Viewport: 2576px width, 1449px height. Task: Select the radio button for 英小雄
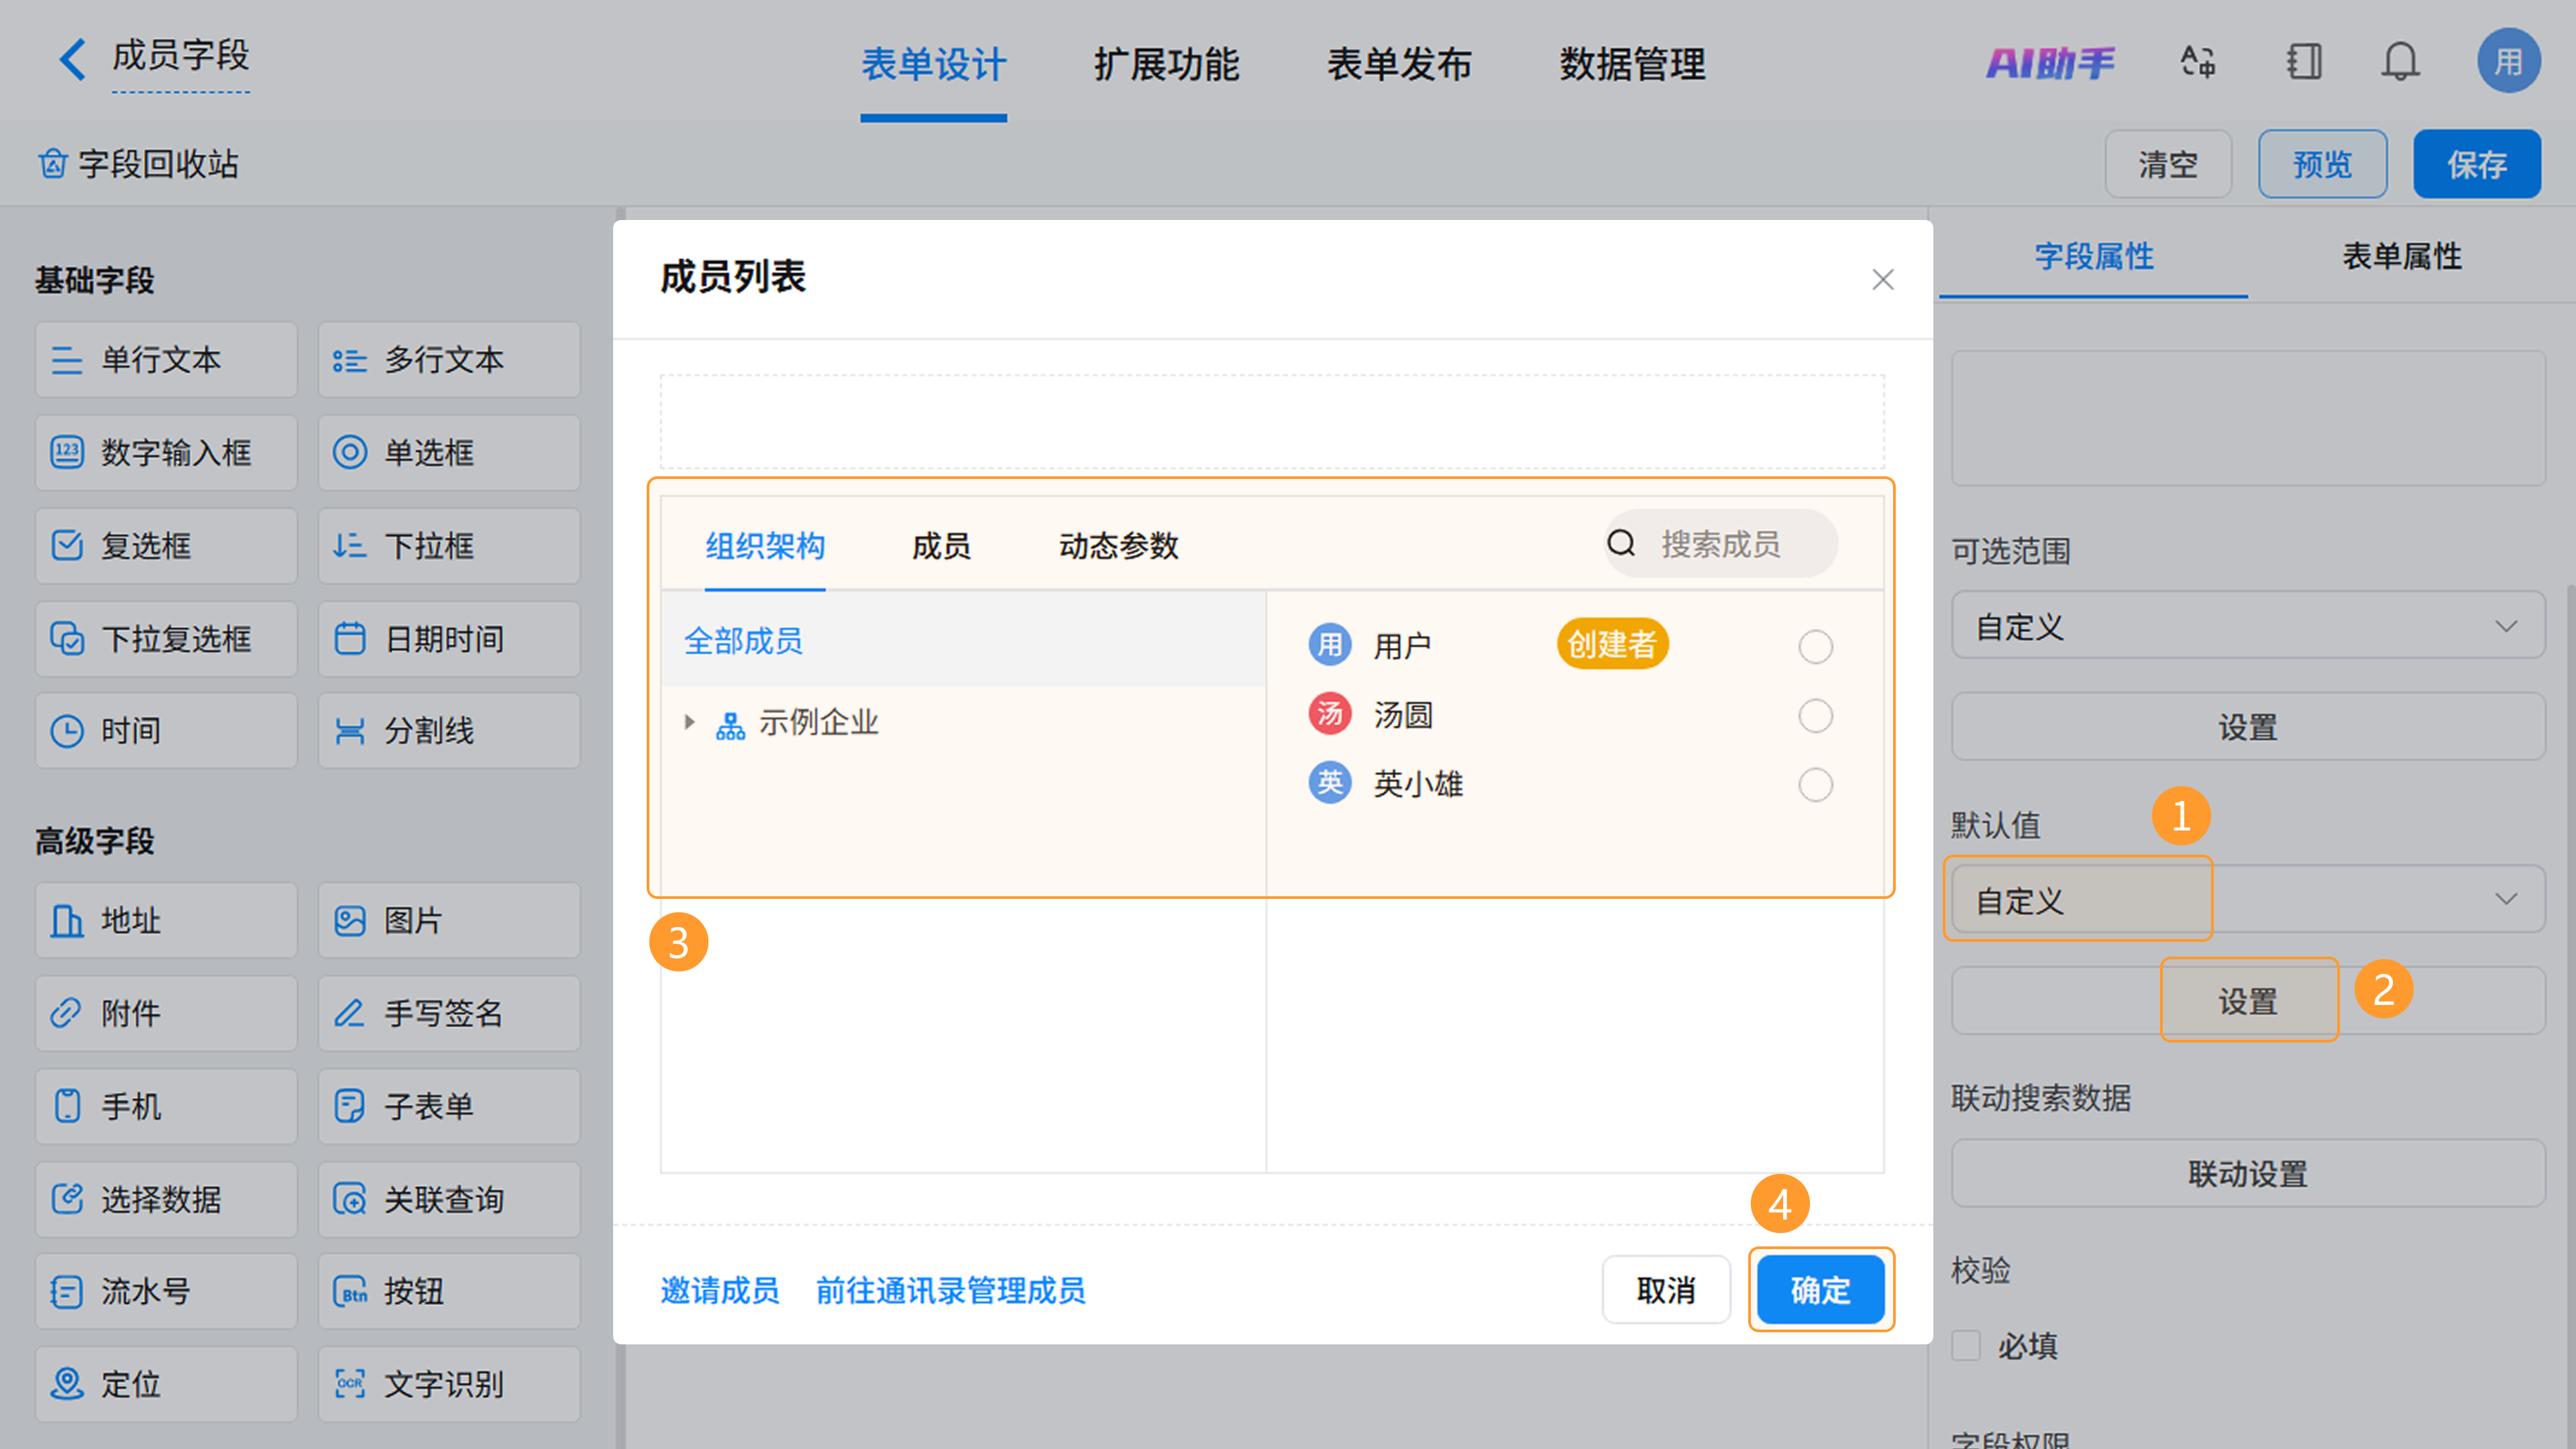1815,785
